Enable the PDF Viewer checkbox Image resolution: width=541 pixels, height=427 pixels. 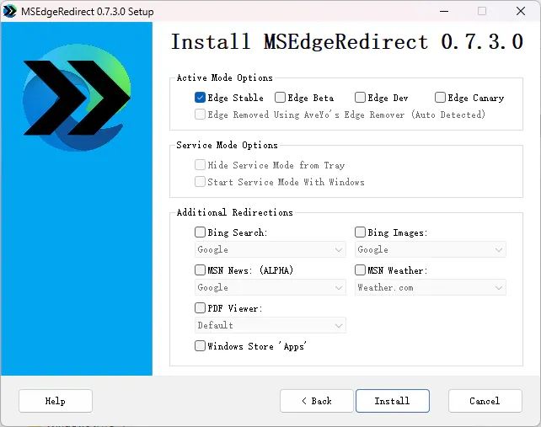200,307
